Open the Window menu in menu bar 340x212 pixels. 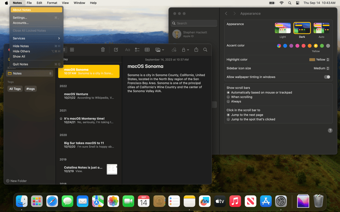pyautogui.click(x=79, y=3)
